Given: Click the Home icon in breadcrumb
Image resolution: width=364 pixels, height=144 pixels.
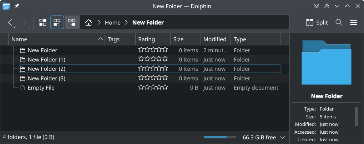Looking at the screenshot, I should point(89,22).
